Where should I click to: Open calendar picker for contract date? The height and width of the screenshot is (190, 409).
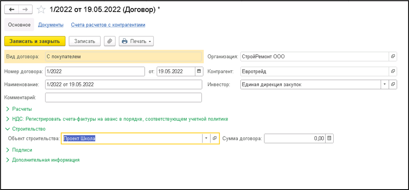point(199,71)
